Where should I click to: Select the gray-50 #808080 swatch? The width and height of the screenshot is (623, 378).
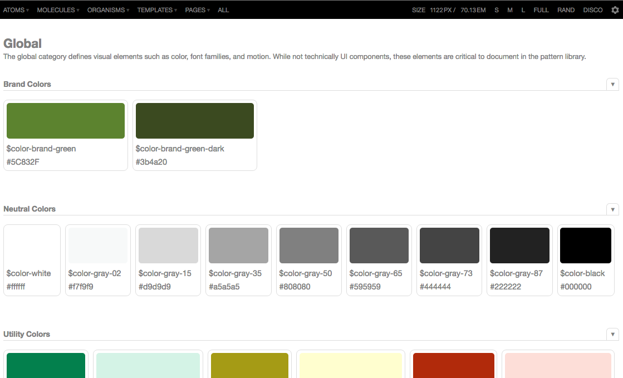coord(309,246)
